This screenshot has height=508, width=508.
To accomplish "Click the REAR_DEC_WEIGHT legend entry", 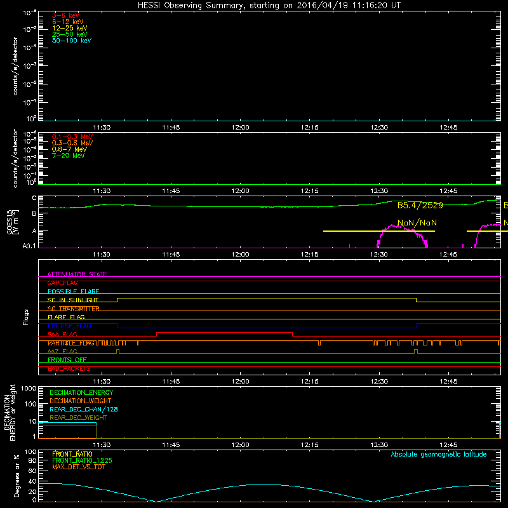I will [78, 418].
